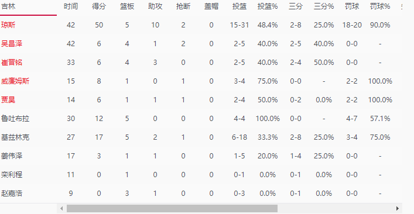414x214 pixels.
Task: Open player 贾昊 profile link
Action: 8,100
